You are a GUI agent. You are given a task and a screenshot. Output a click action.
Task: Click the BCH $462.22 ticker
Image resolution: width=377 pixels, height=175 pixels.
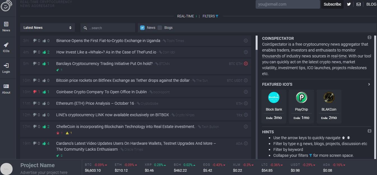coord(185,167)
